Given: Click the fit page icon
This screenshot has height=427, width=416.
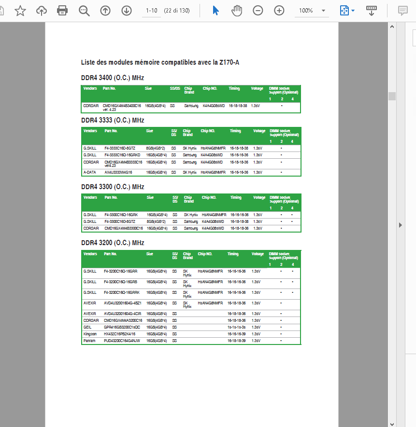Looking at the screenshot, I should click(x=344, y=11).
